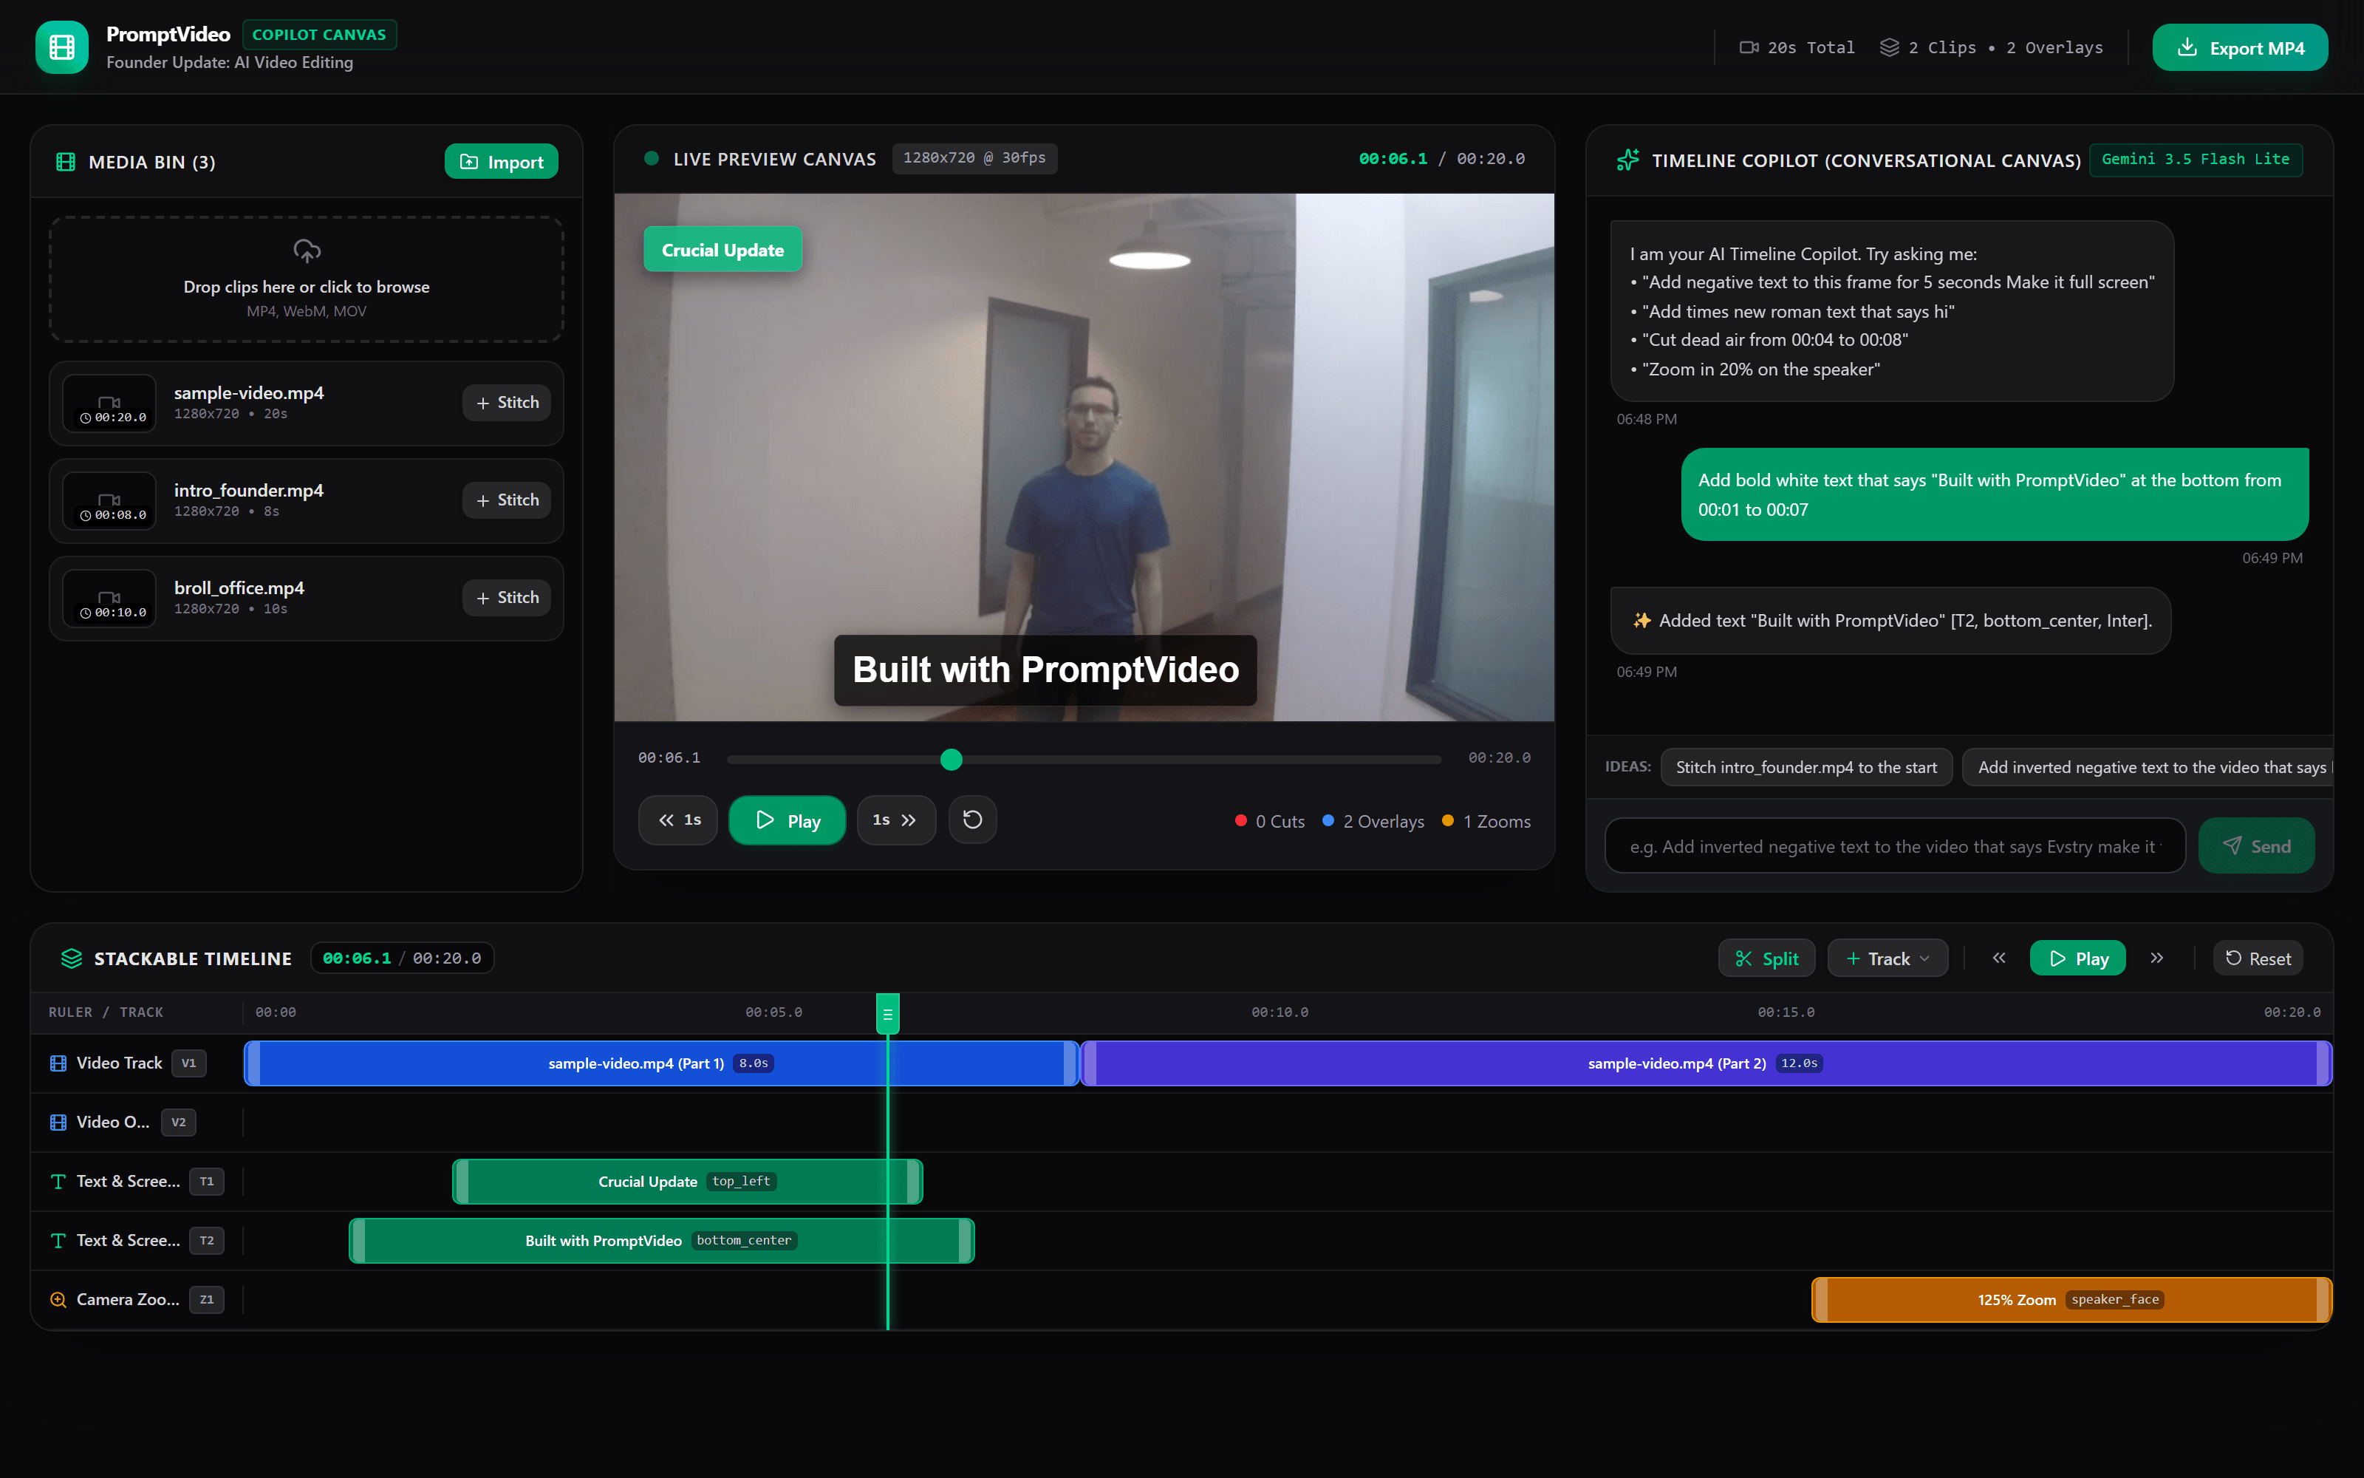Click the Crucial Update overlay on canvas

723,251
